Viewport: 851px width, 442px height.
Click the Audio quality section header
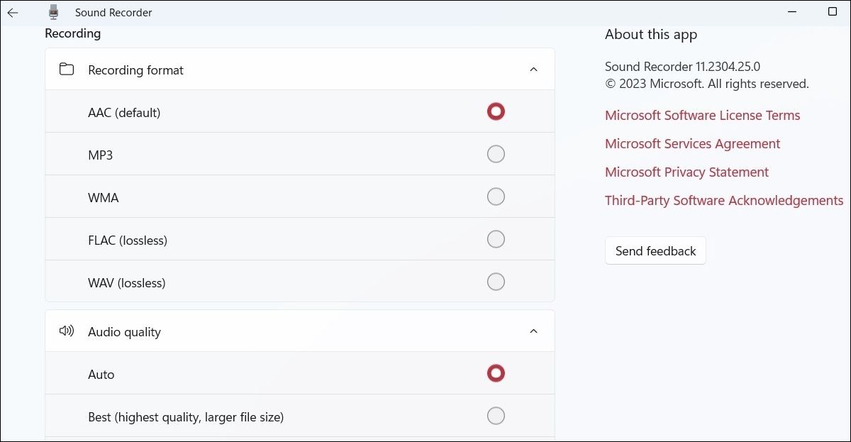point(284,331)
